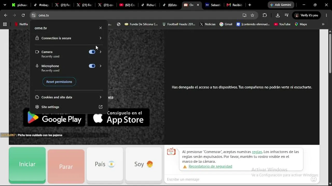Click the lock icon next to Connection is secure
332x186 pixels.
[37, 38]
